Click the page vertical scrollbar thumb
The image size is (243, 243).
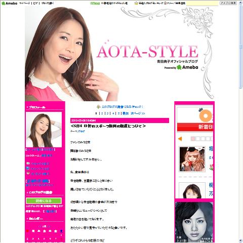pyautogui.click(x=240, y=47)
